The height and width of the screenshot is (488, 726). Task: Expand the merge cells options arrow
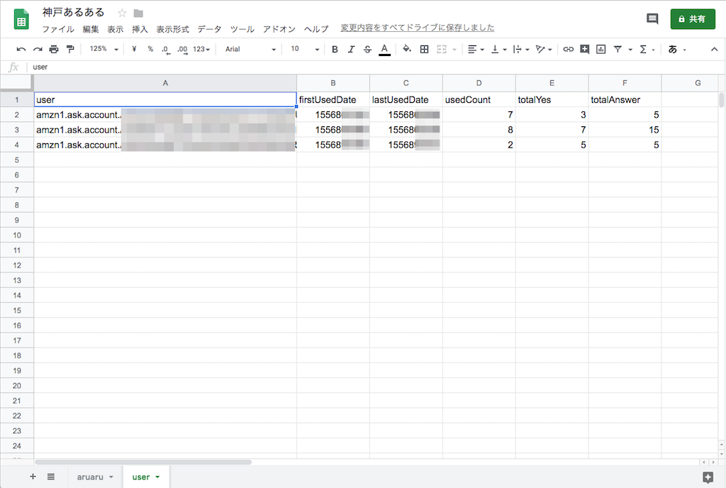tap(454, 50)
